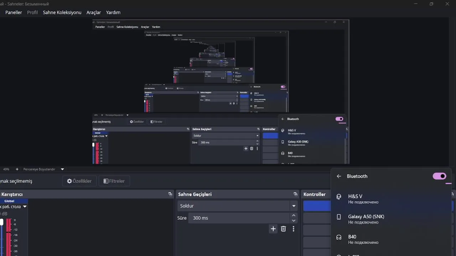Delete the transition with the trash icon
456x256 pixels.
[283, 229]
